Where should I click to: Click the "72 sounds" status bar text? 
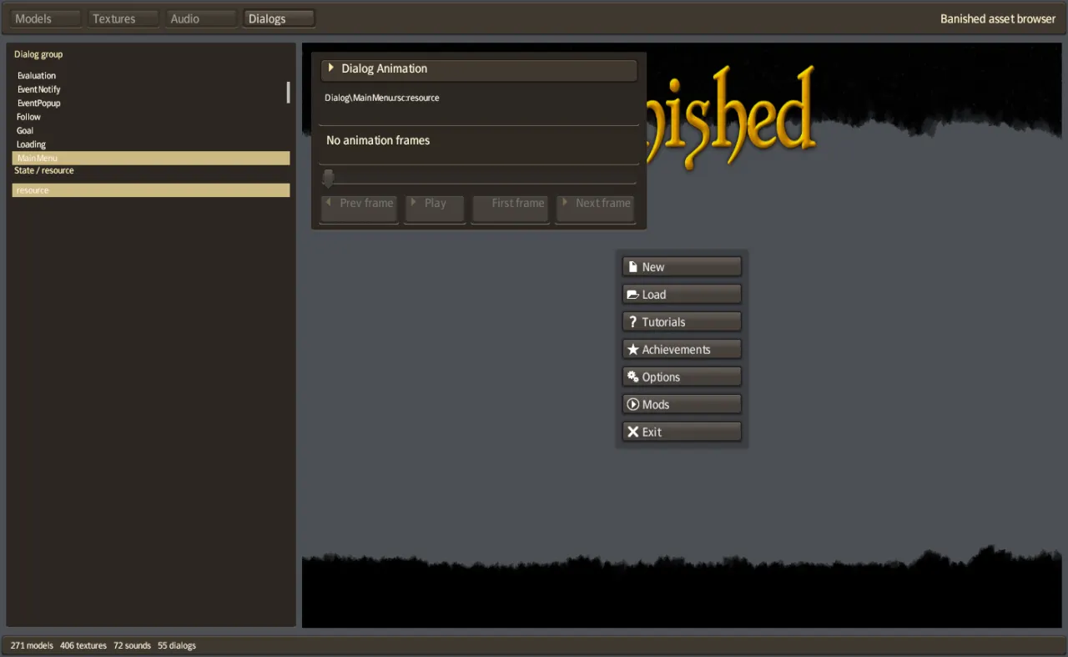pyautogui.click(x=133, y=645)
